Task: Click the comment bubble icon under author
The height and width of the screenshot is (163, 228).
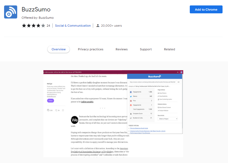Action: 56,110
